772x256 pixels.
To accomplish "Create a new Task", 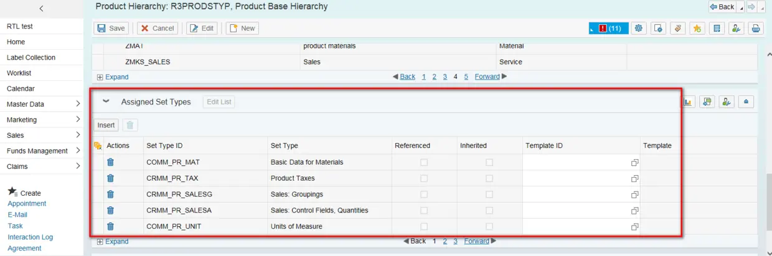I will pyautogui.click(x=15, y=226).
